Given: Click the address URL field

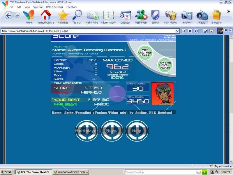Looking at the screenshot, I should pos(87,31).
